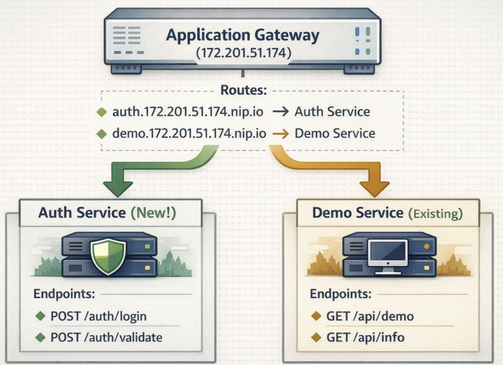The height and width of the screenshot is (365, 503).
Task: Click the computer monitor icon on Demo server
Action: click(388, 255)
